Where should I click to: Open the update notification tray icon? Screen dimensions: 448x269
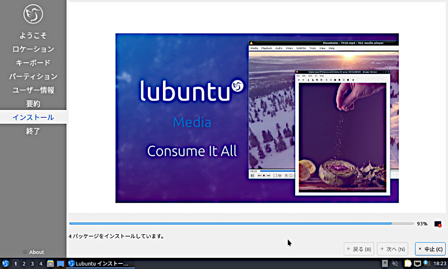coord(427,263)
